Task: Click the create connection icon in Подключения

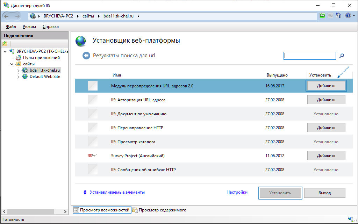Action: (5, 44)
